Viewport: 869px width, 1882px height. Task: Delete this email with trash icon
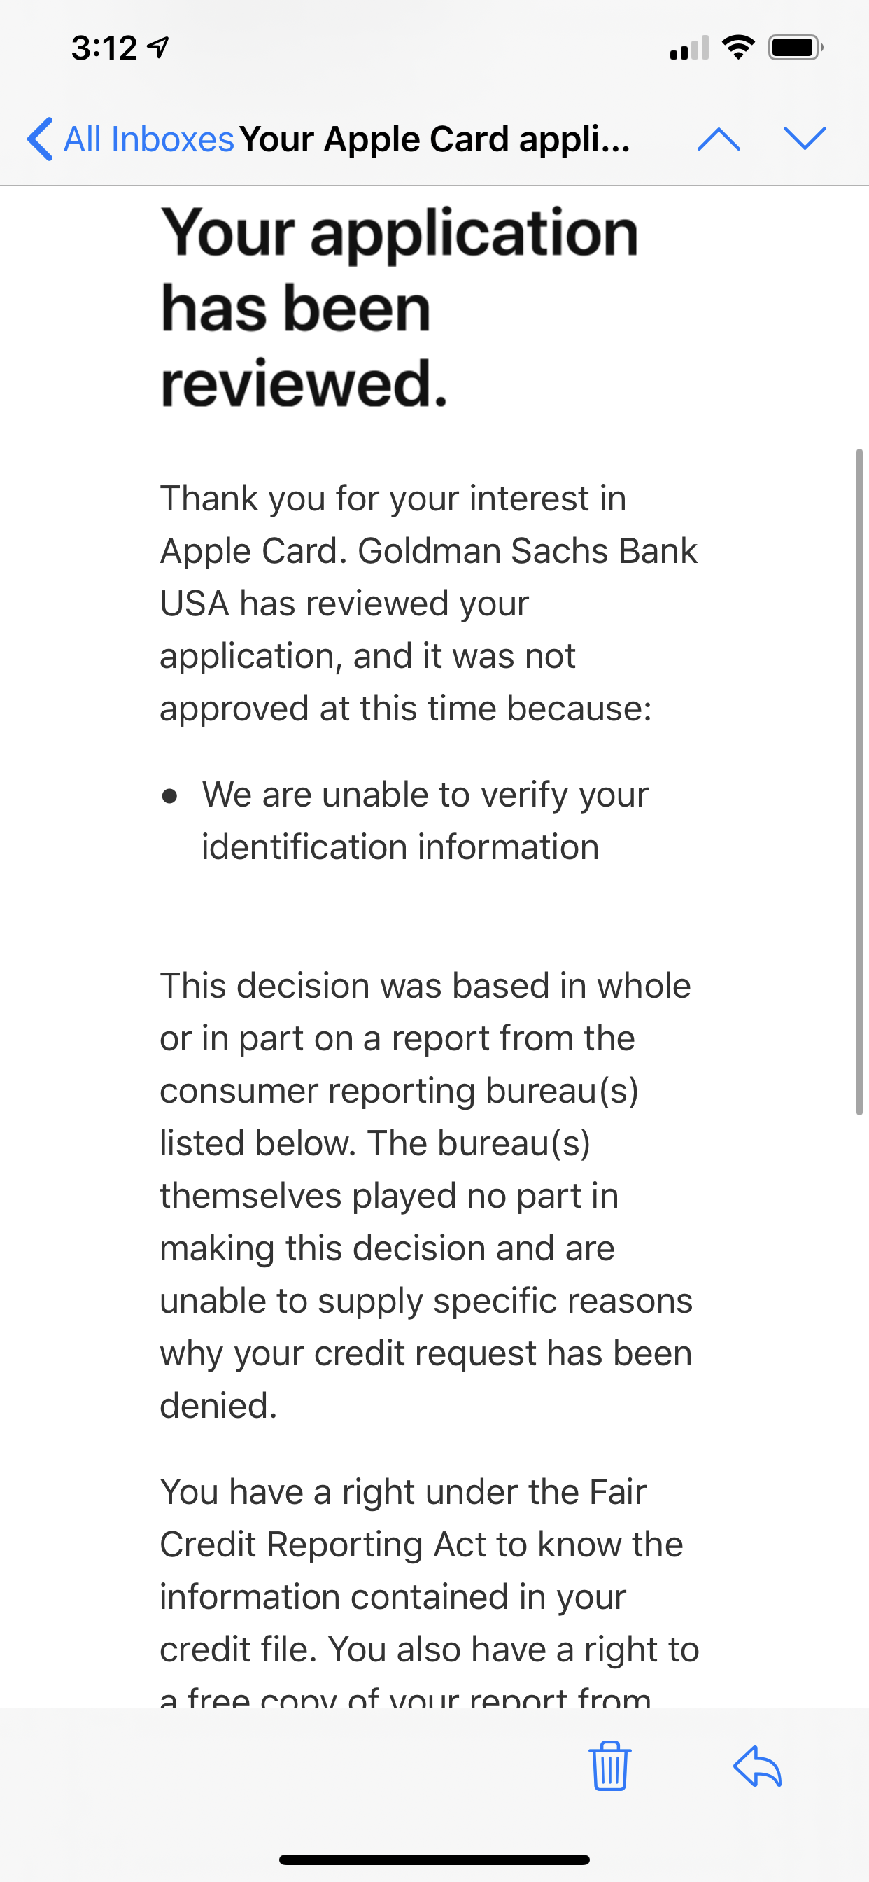point(609,1766)
